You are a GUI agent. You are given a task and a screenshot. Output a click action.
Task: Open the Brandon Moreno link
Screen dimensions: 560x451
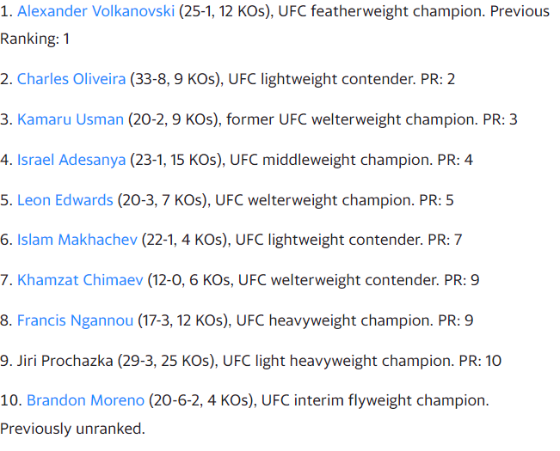84,400
